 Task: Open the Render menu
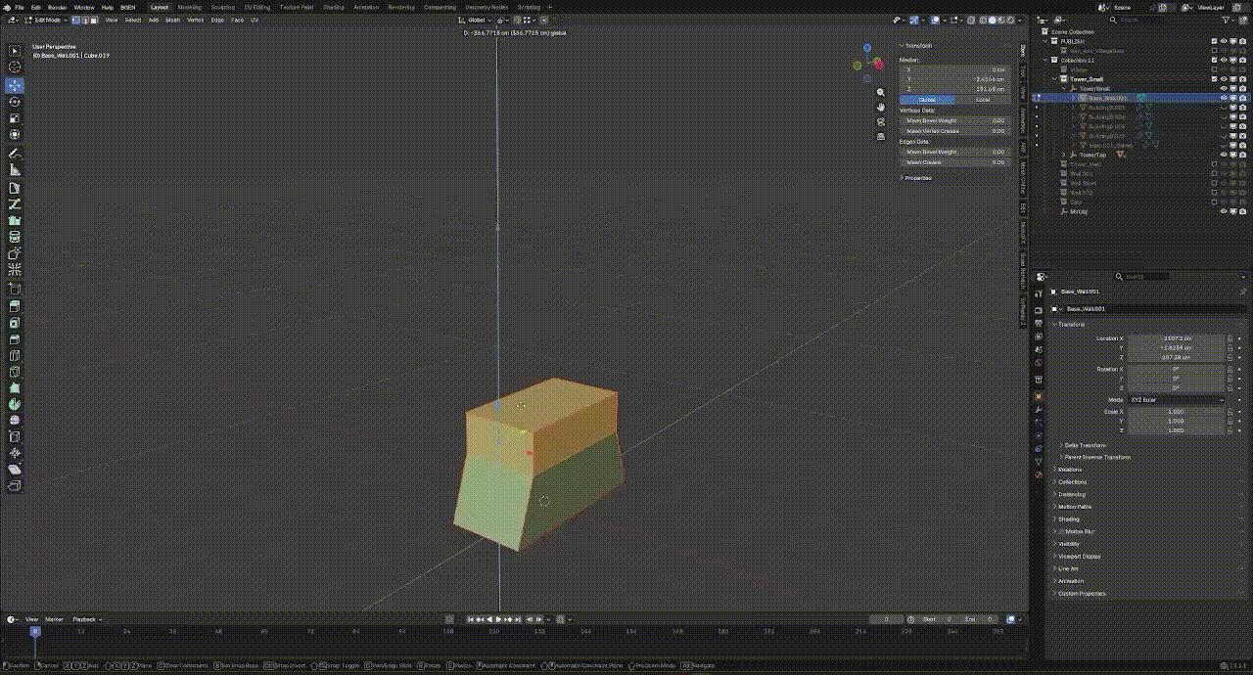57,7
